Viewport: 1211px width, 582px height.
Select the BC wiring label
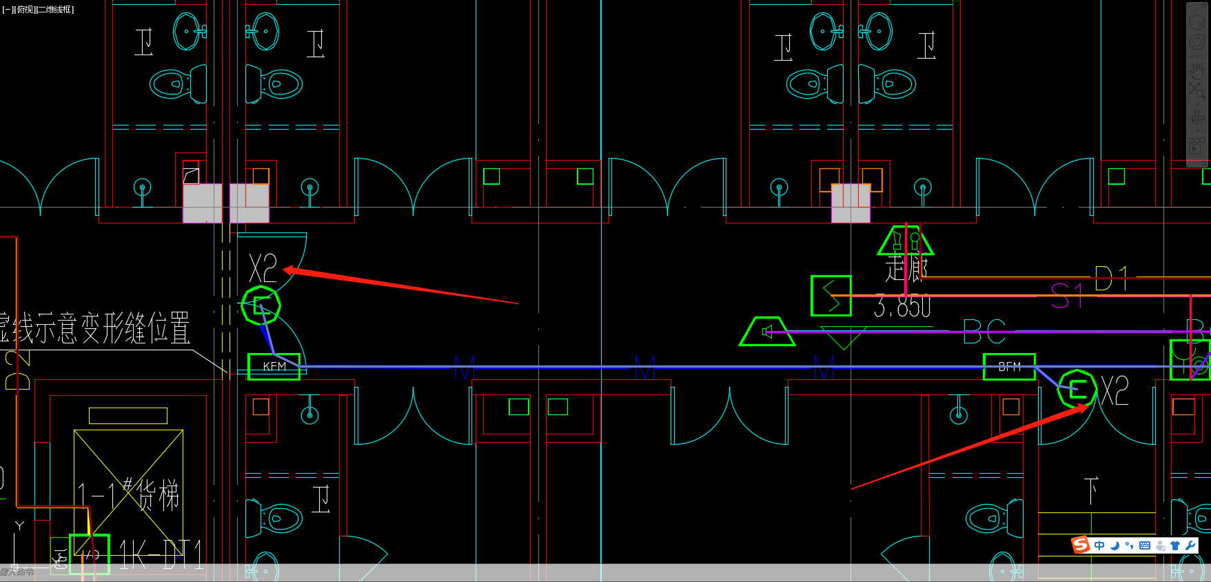984,332
